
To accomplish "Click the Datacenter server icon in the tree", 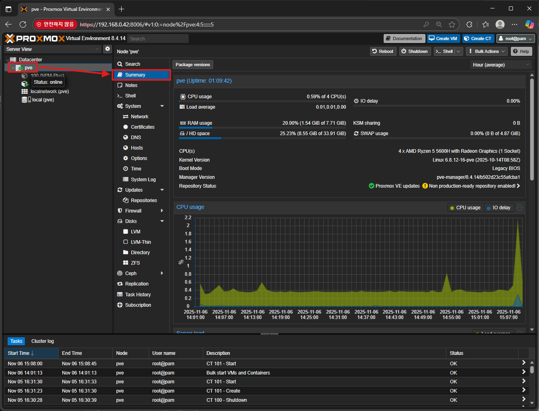I will click(x=13, y=59).
